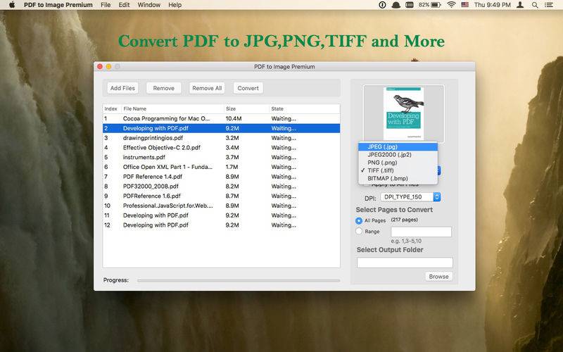Click Waiting... state of drawingprintingios.pdf
563x352 pixels.
284,138
